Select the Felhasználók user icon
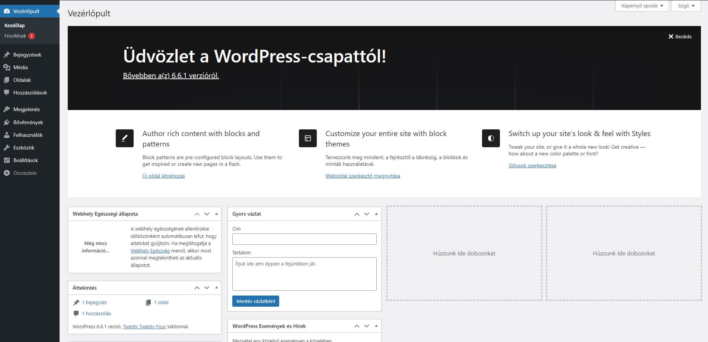 7,135
